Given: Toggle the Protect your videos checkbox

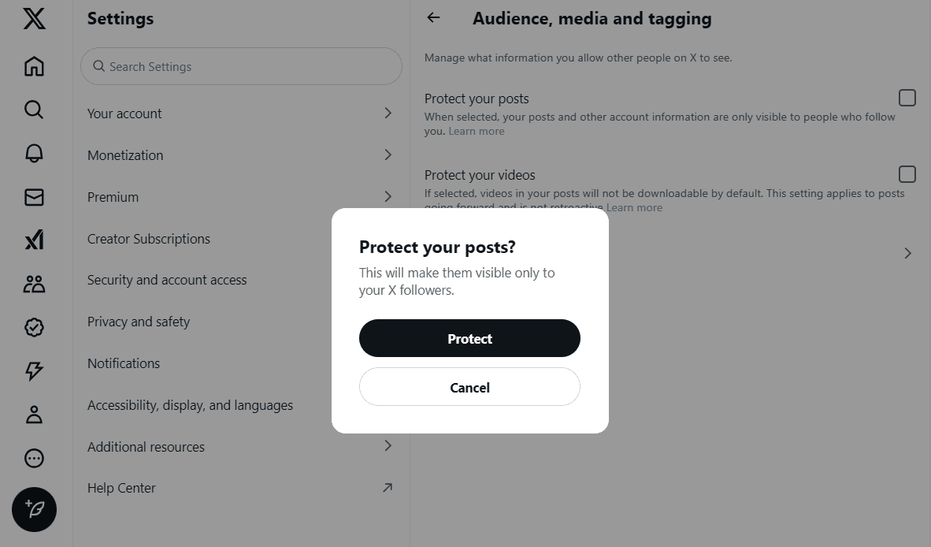Looking at the screenshot, I should click(x=907, y=174).
